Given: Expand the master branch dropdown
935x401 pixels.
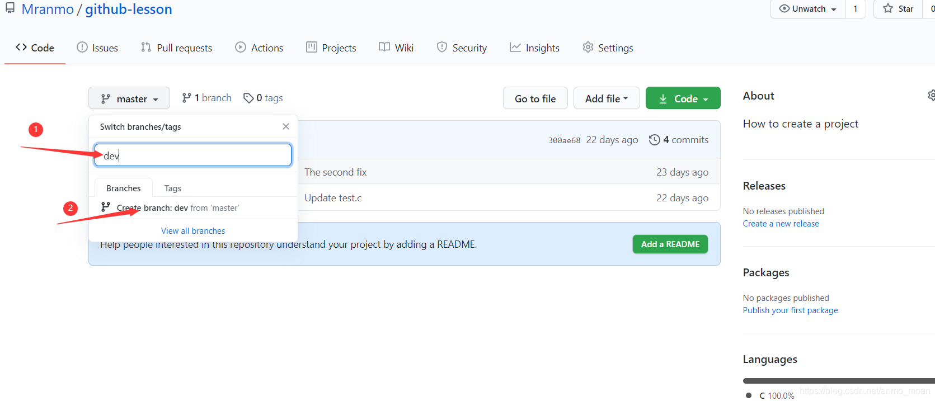Looking at the screenshot, I should [x=129, y=98].
